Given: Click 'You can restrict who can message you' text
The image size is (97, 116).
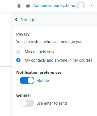Looking at the screenshot, I should [x=49, y=42].
